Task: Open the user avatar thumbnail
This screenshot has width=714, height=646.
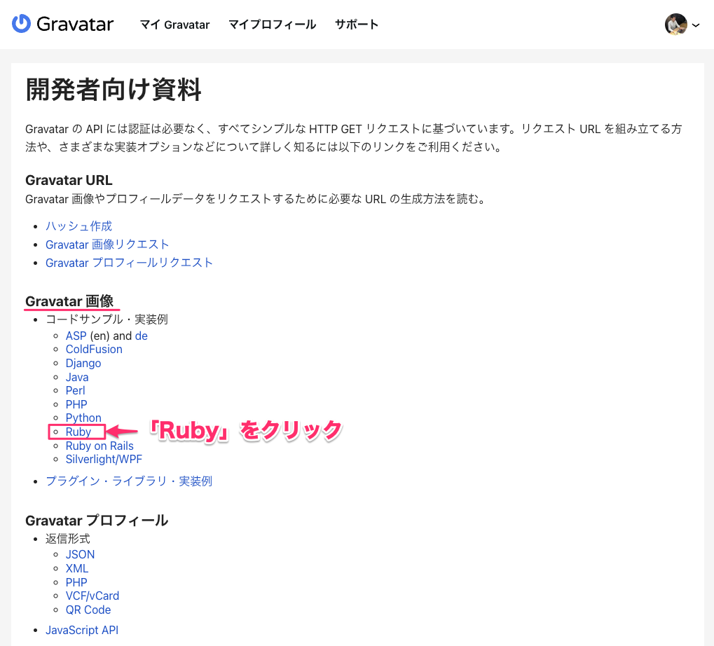Action: click(x=675, y=24)
